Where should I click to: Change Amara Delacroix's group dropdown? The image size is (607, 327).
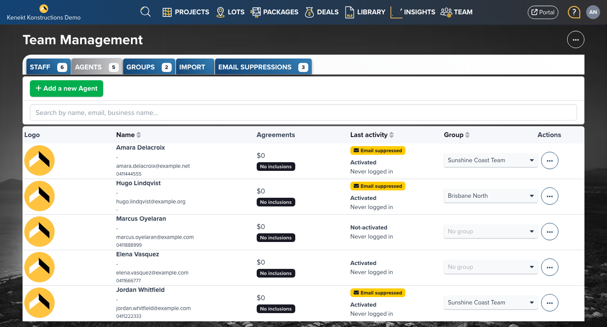(x=491, y=160)
